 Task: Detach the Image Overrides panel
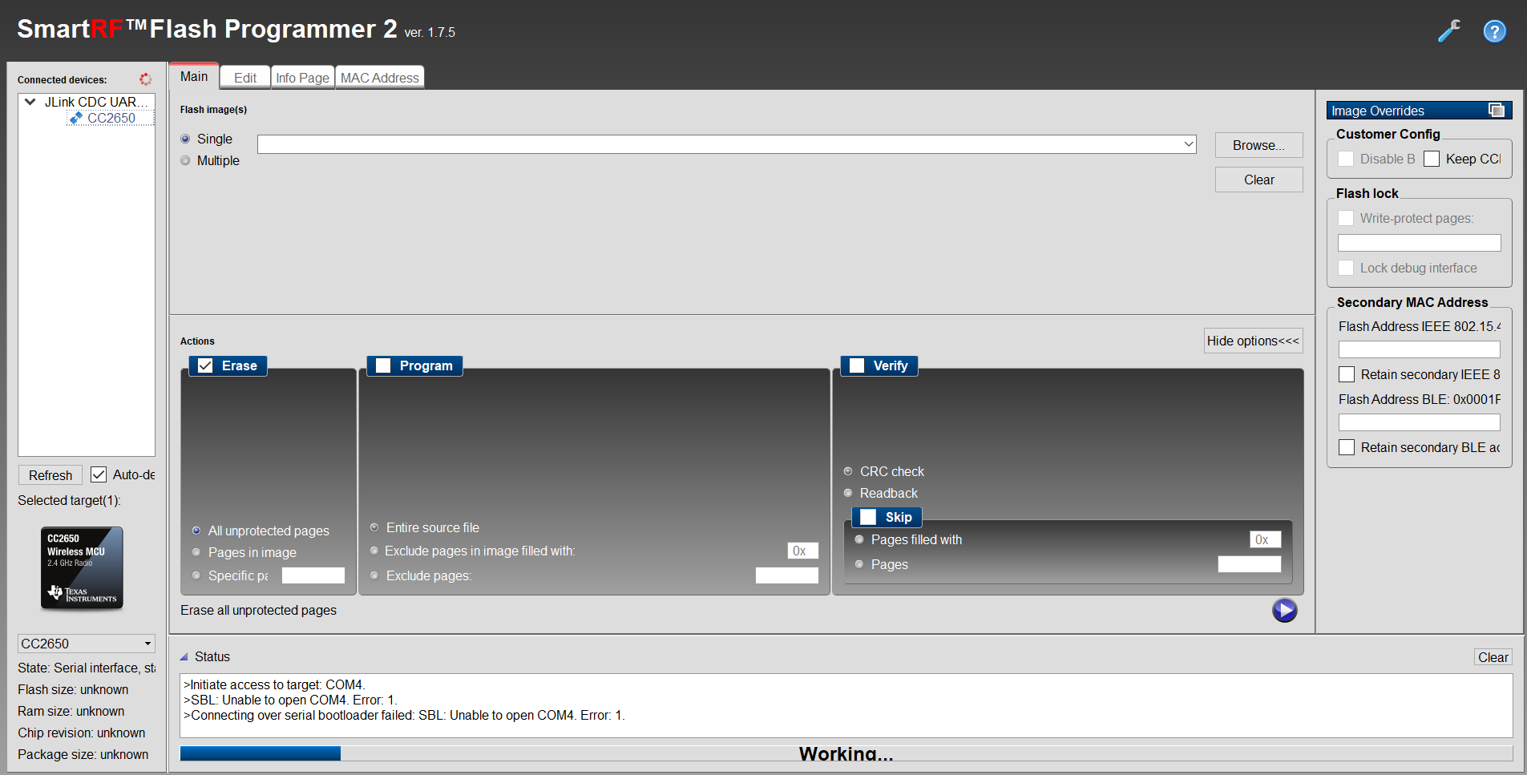(x=1497, y=110)
